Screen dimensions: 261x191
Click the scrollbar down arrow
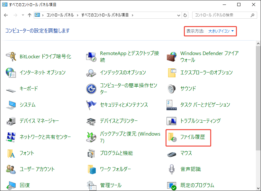click(x=258, y=188)
